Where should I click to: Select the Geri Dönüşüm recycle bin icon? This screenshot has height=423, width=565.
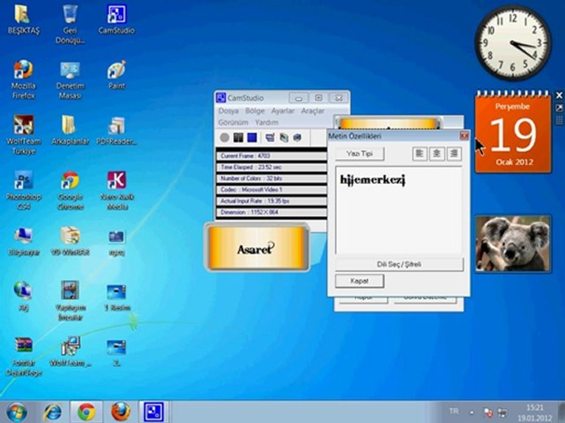(70, 23)
